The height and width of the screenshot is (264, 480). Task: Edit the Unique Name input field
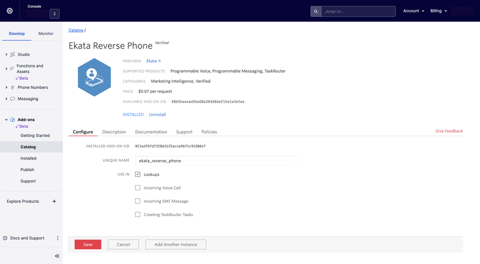coord(215,160)
